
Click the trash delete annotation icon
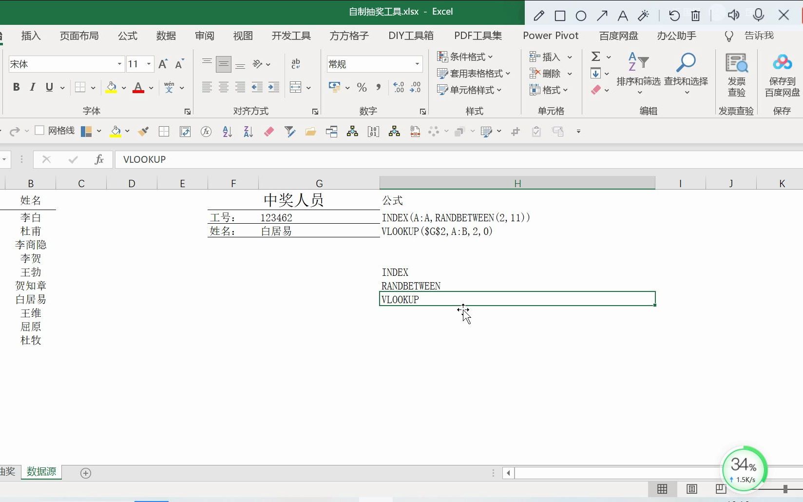click(695, 16)
